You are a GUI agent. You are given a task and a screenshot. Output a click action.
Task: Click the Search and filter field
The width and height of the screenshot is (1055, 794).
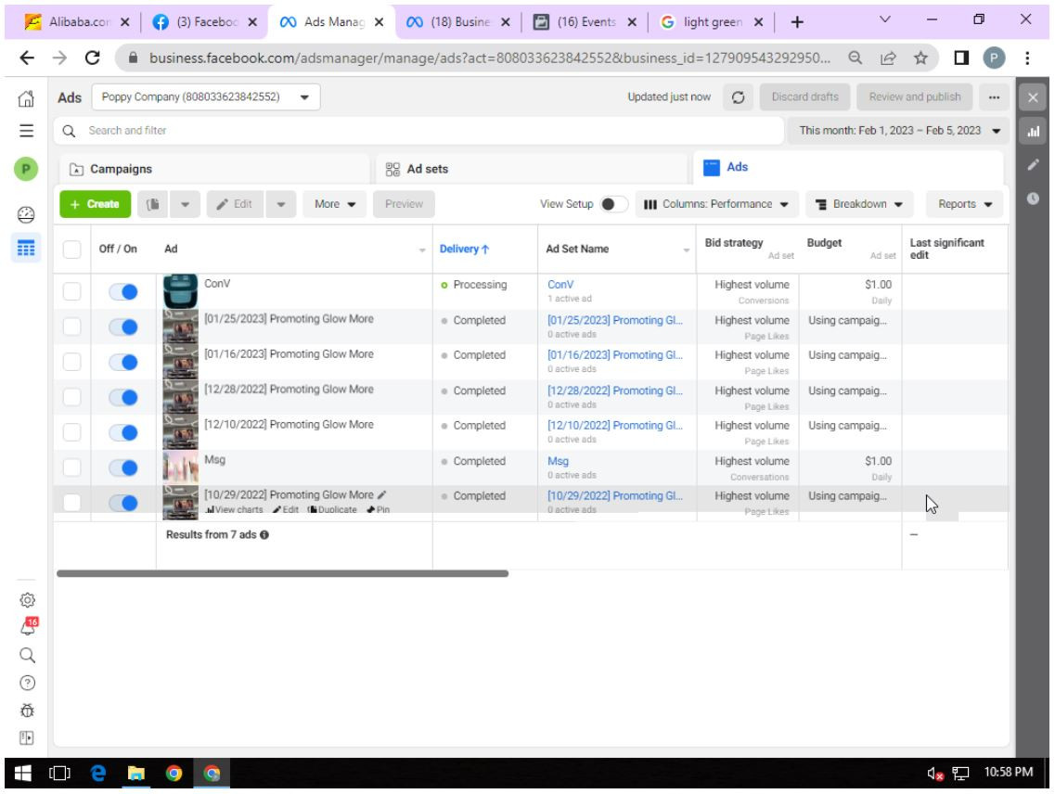(x=418, y=131)
